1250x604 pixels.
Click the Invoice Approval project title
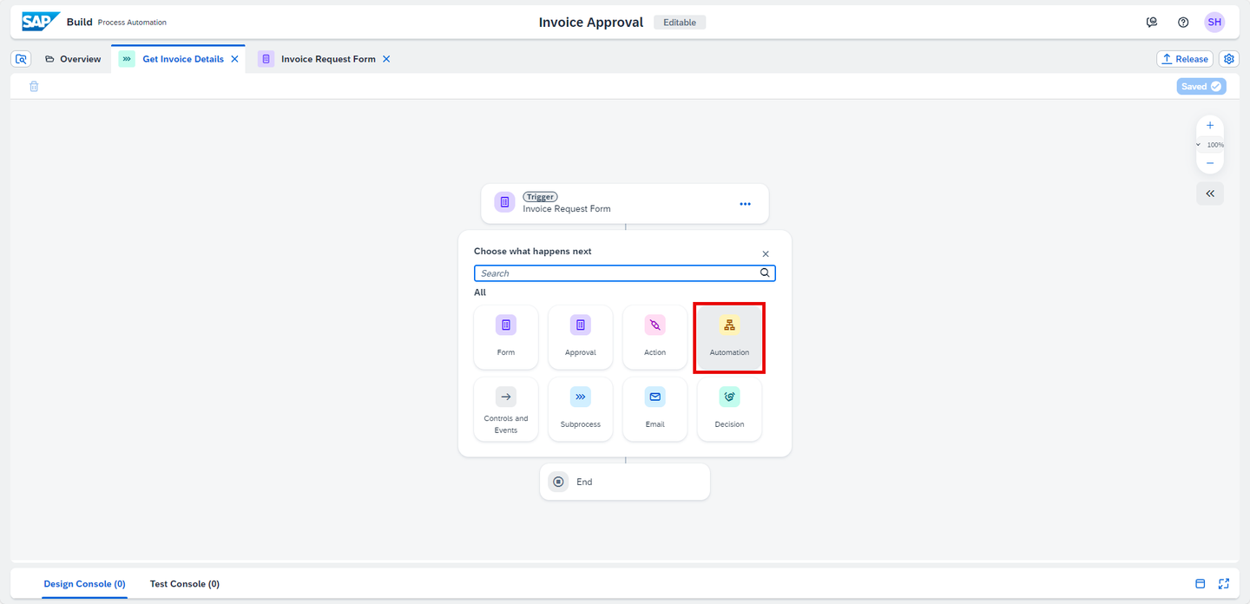(591, 23)
